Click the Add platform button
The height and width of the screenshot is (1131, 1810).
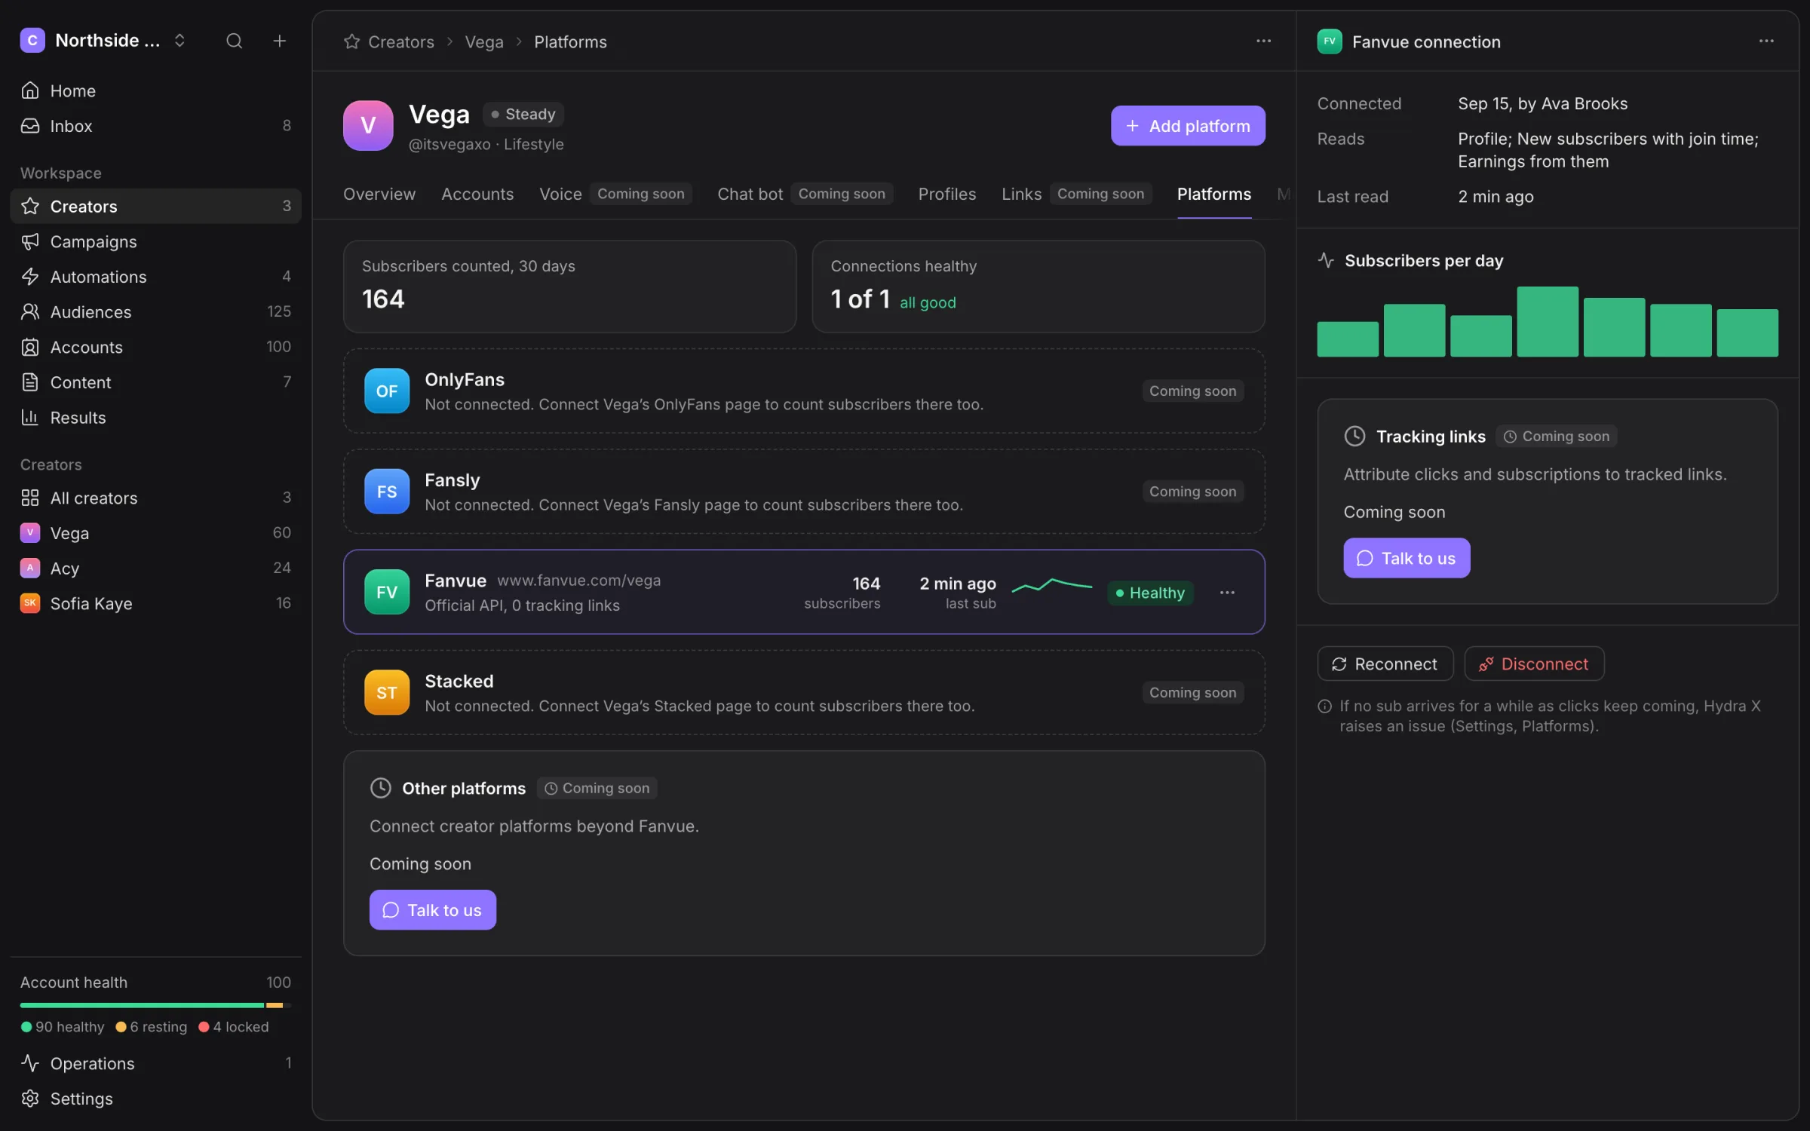pos(1188,126)
